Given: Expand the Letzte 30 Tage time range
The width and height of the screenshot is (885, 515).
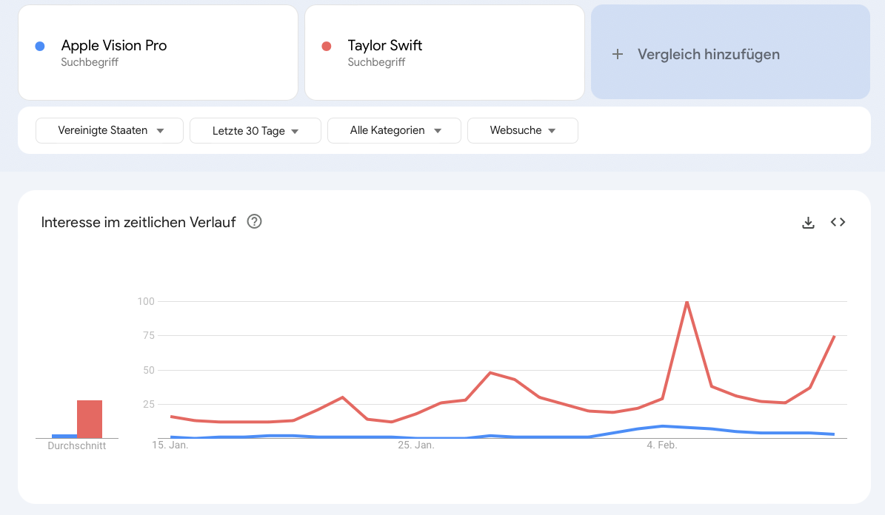Looking at the screenshot, I should click(256, 131).
